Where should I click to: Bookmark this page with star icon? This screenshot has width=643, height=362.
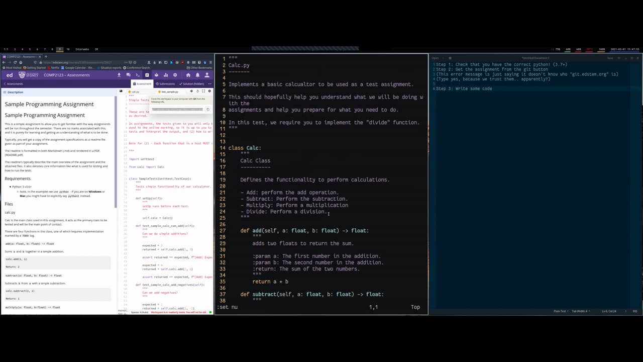[135, 62]
